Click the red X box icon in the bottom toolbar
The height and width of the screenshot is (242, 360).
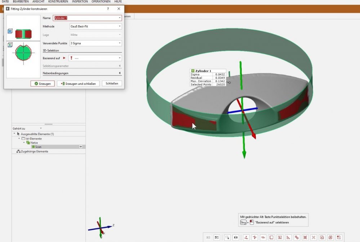[x=330, y=237]
